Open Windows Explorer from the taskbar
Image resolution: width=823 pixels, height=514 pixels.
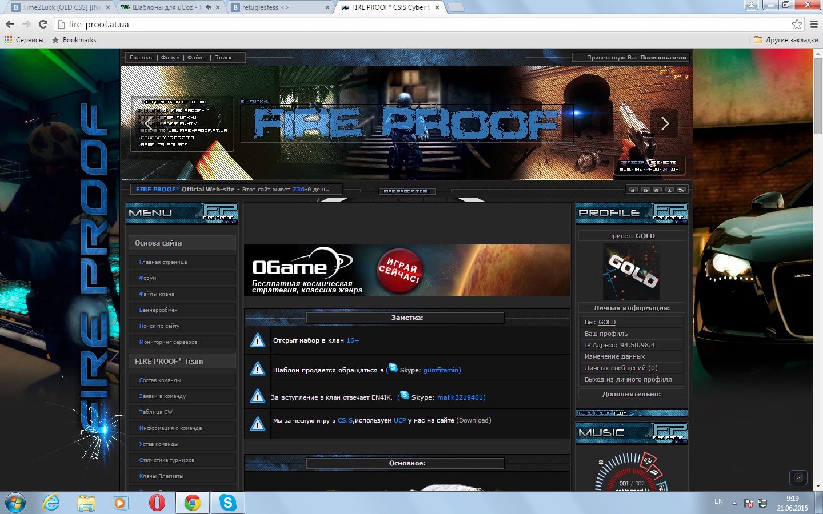86,503
